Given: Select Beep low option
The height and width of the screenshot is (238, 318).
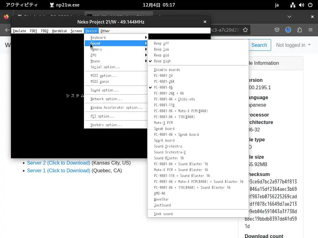Looking at the screenshot, I should [x=198, y=49].
